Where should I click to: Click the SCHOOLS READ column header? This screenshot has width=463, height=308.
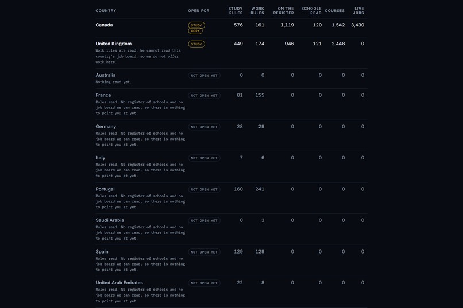(311, 10)
